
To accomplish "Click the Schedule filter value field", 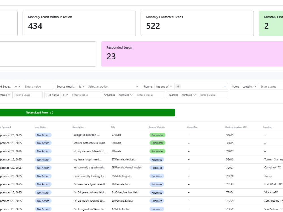I will point(150,95).
